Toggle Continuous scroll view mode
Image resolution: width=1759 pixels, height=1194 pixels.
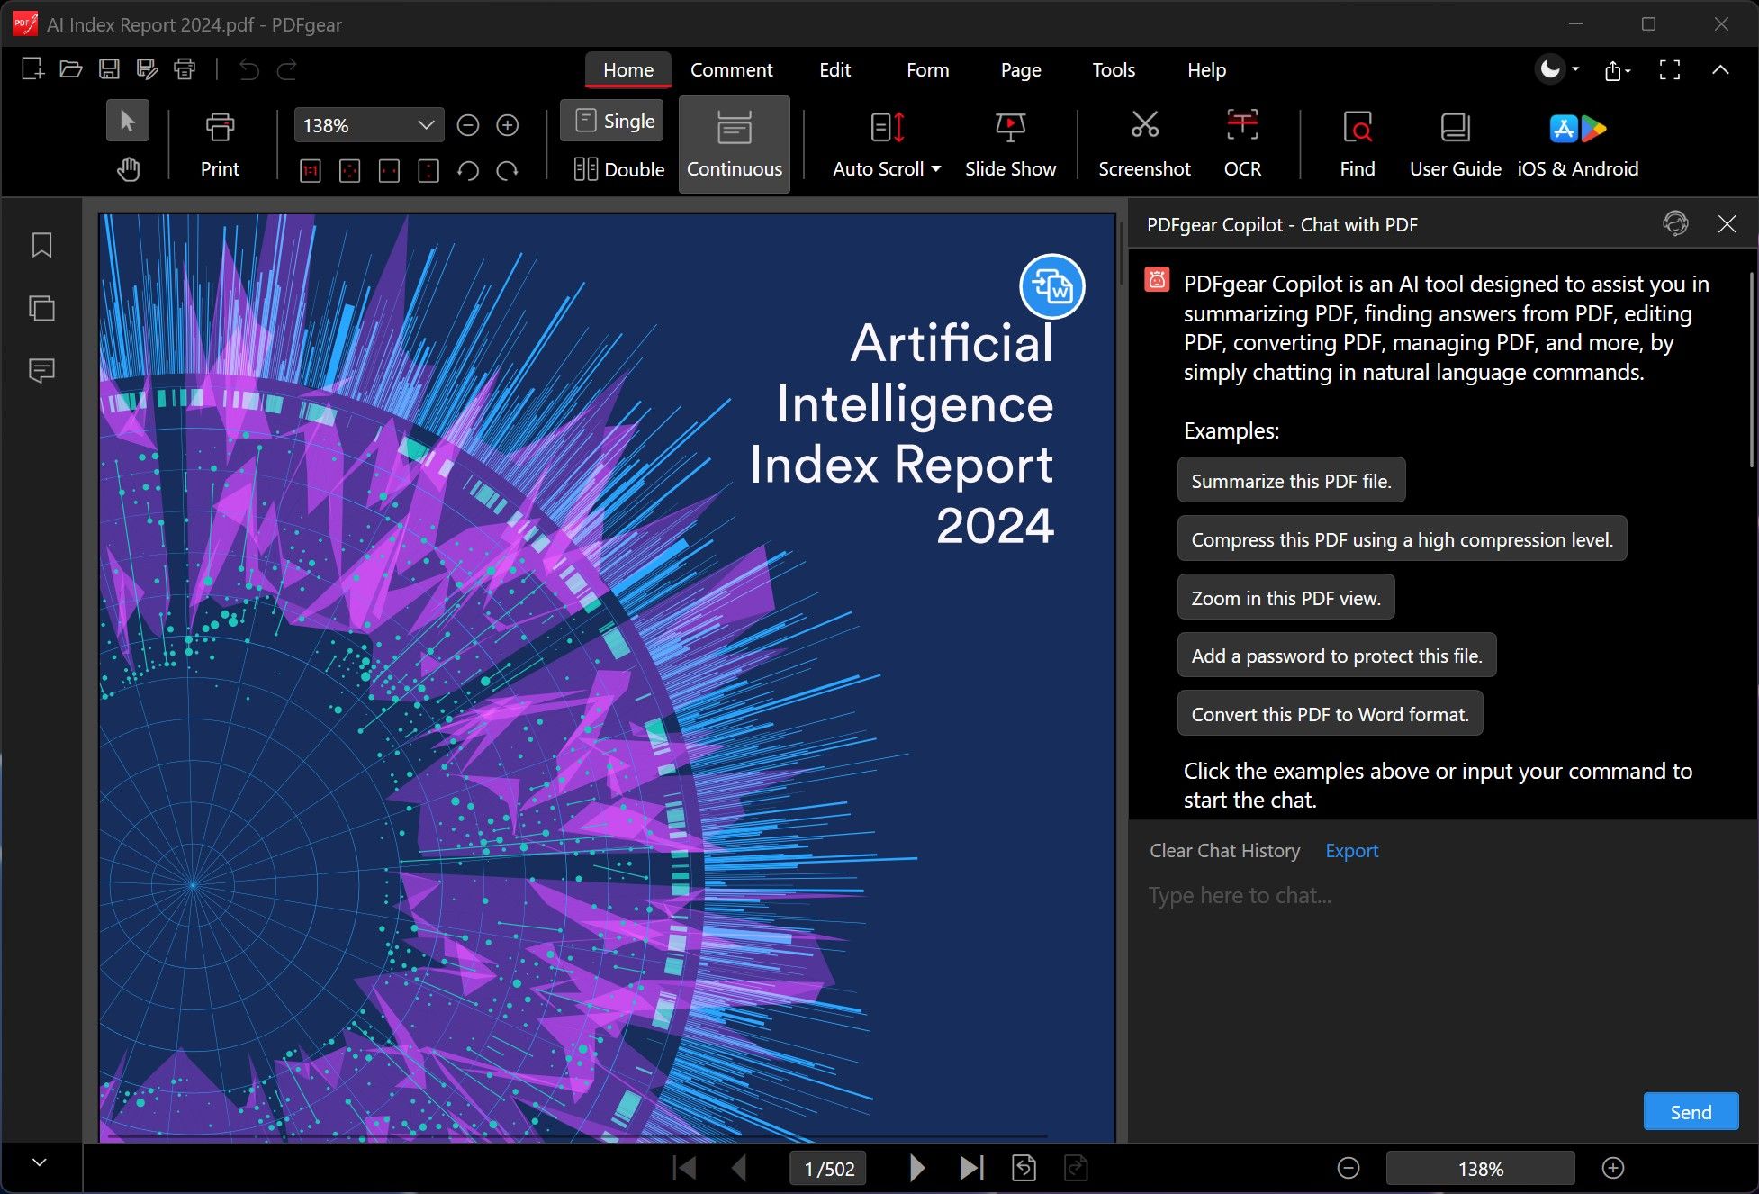coord(734,144)
